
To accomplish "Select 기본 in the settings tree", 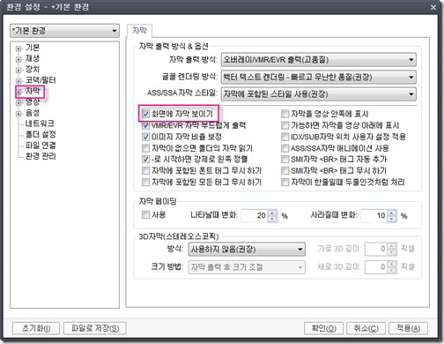I will pos(33,48).
